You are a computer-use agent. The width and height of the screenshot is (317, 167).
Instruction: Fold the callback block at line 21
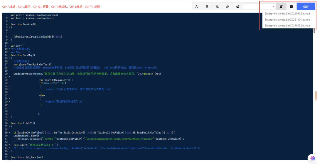click(x=9, y=77)
